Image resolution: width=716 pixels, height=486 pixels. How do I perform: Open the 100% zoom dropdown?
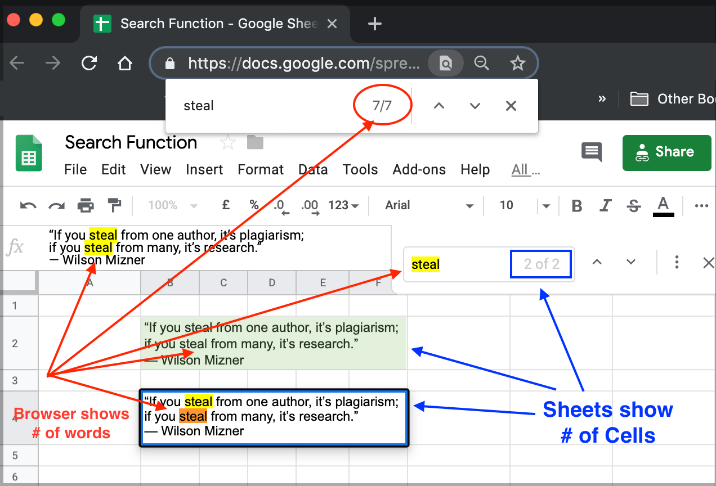pyautogui.click(x=172, y=205)
